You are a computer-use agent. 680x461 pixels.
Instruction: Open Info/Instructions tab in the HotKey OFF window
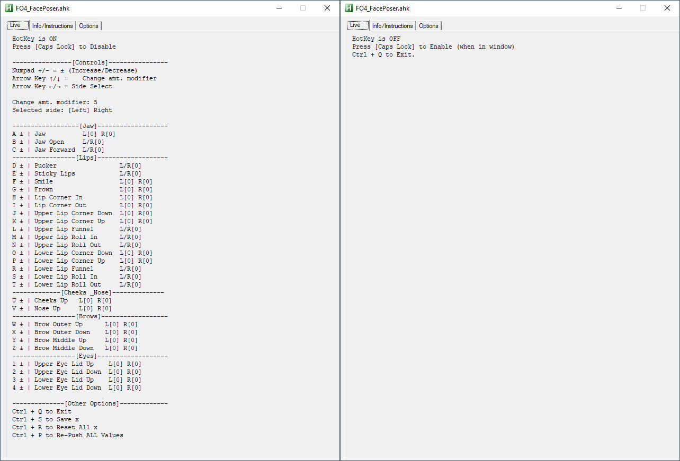[392, 26]
